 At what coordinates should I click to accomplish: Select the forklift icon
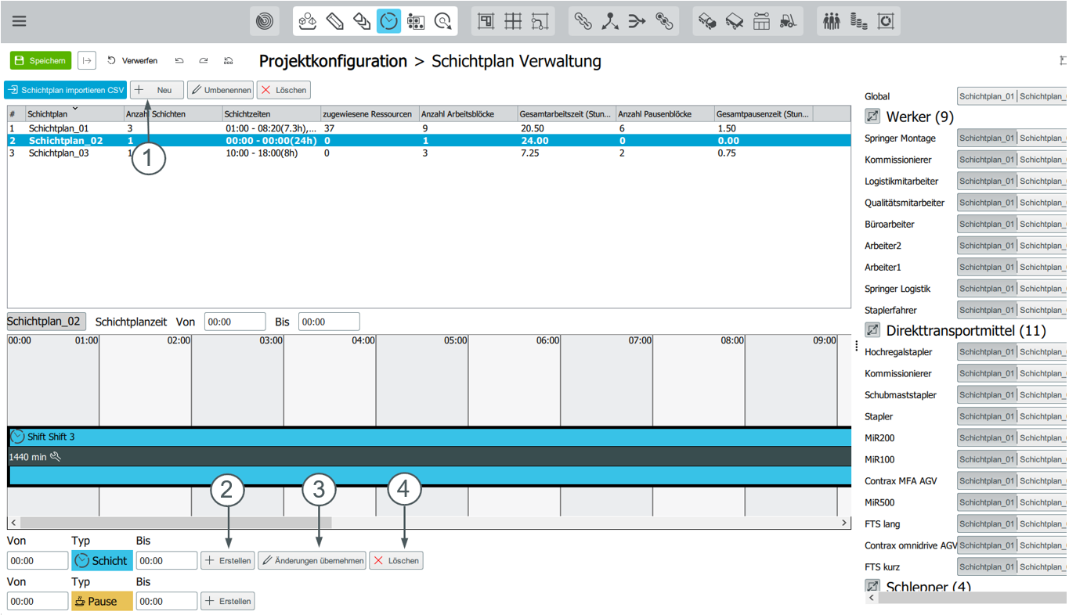point(789,21)
